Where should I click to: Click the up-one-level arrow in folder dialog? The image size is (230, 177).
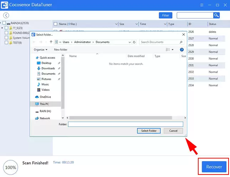point(51,42)
